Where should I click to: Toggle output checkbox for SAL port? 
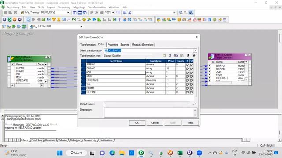[192, 84]
